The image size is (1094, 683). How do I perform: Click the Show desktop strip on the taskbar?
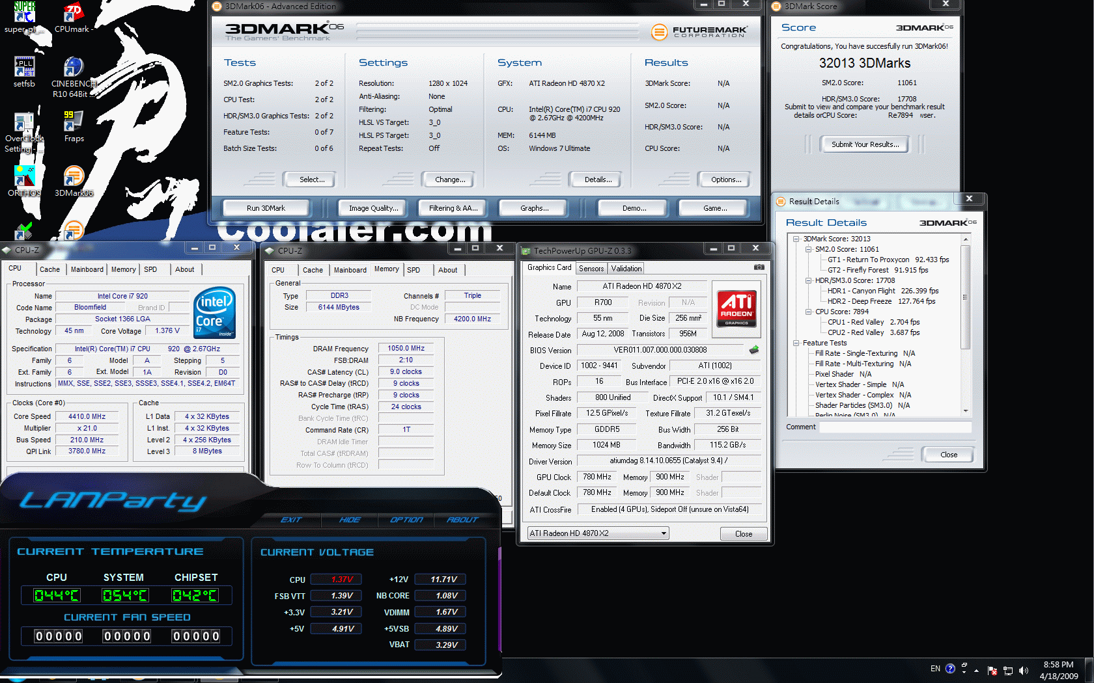[1089, 670]
